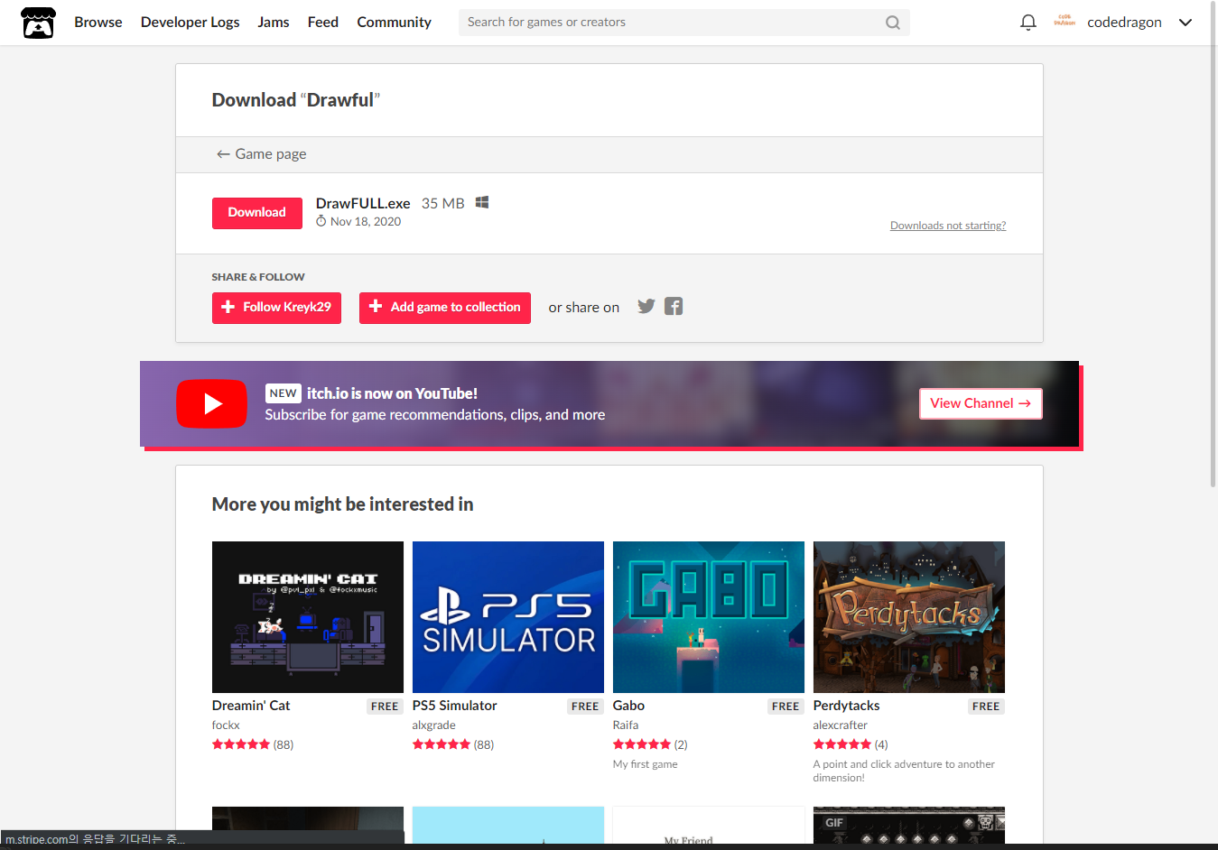Open Developer Logs
The height and width of the screenshot is (850, 1218).
pyautogui.click(x=191, y=23)
